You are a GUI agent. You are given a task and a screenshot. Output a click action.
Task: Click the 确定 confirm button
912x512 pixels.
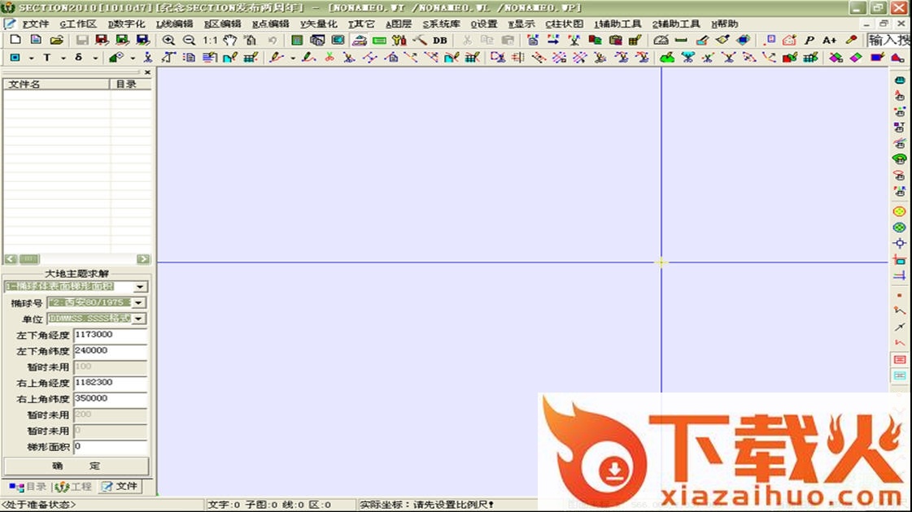point(76,466)
